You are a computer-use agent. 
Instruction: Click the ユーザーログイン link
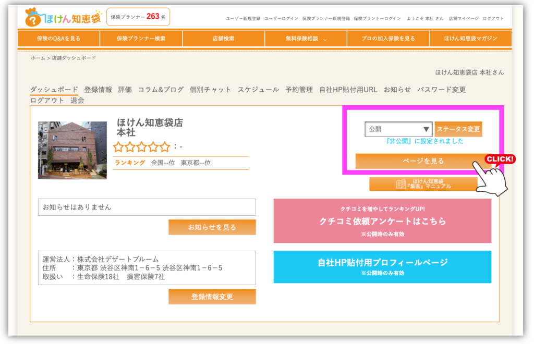click(x=281, y=18)
